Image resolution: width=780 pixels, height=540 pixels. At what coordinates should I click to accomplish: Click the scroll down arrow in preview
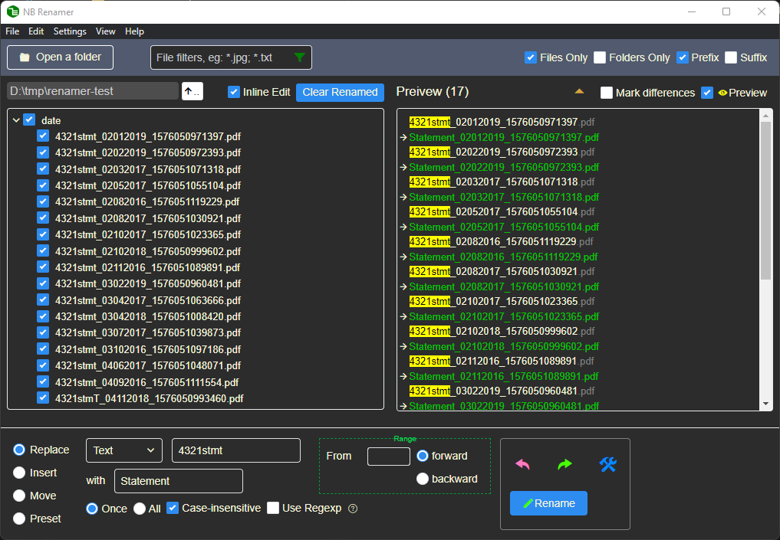pos(765,404)
